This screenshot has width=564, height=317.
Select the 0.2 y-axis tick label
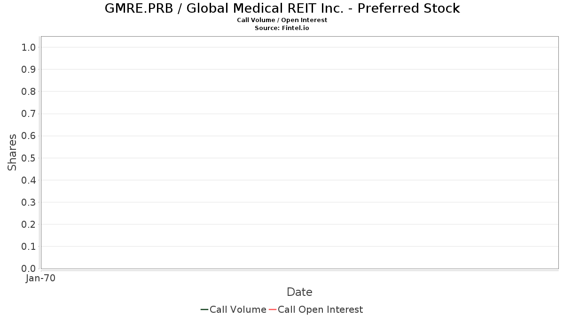coord(29,224)
